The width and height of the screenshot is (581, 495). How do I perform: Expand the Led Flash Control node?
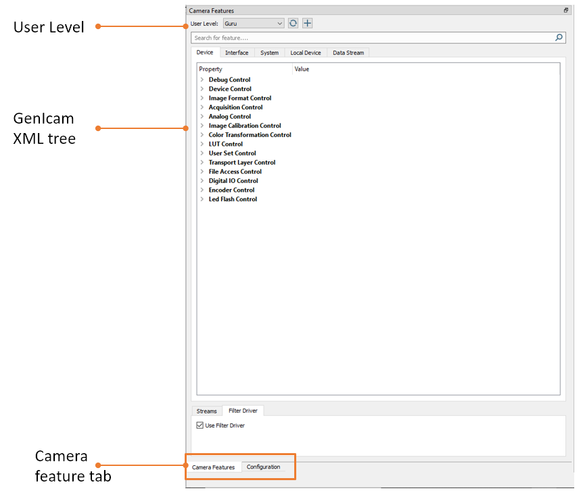202,199
